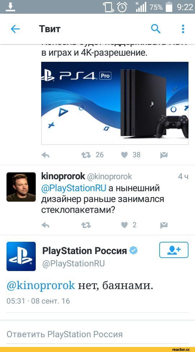The width and height of the screenshot is (195, 352).
Task: Reply to kinoprorok's tweet
Action: click(45, 225)
